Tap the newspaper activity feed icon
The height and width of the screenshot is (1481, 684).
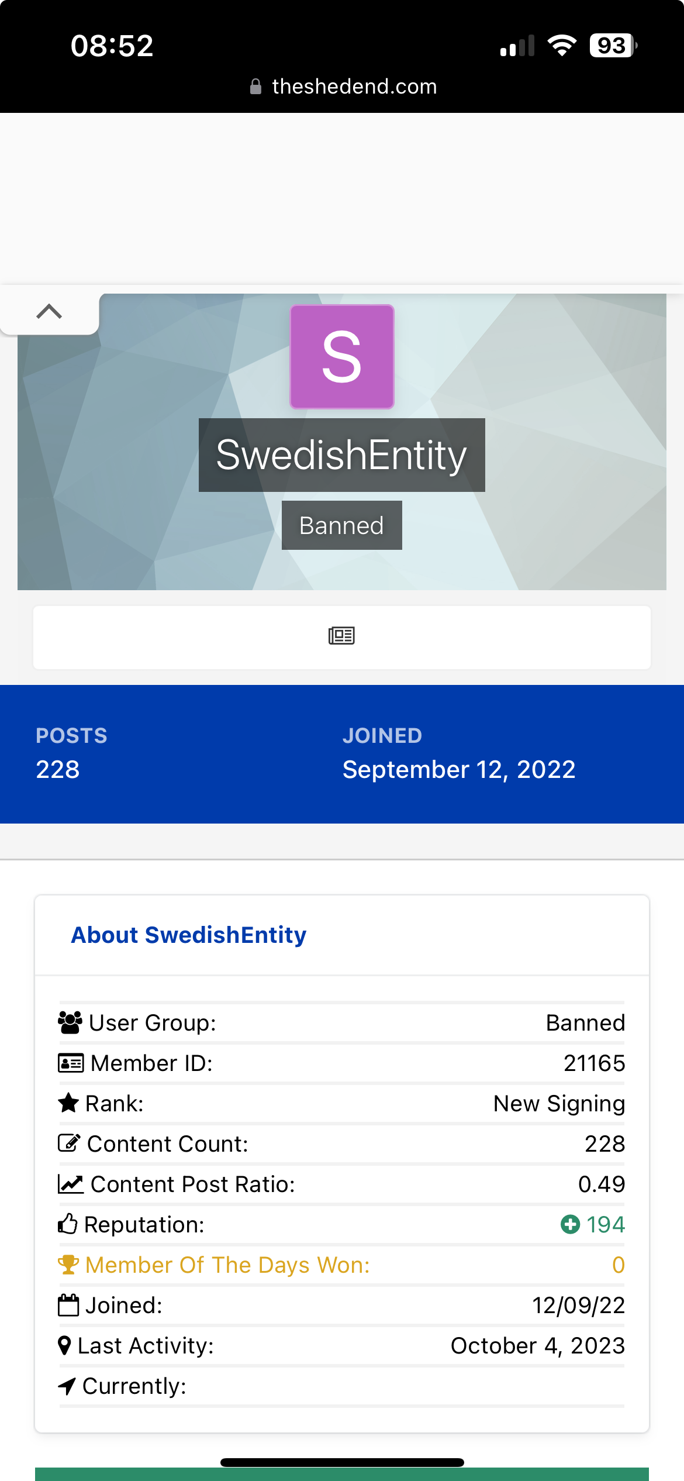coord(341,636)
